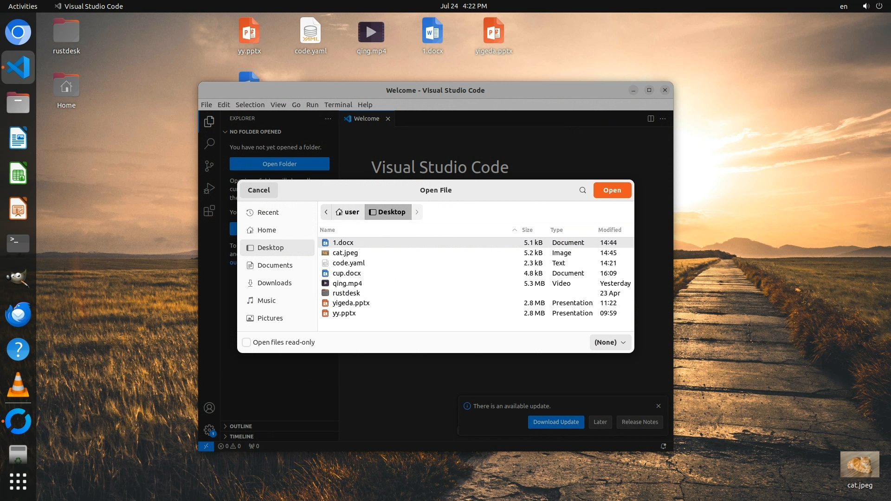Screen dimensions: 891x501
Task: Select cup.docx in the file list
Action: (x=346, y=273)
